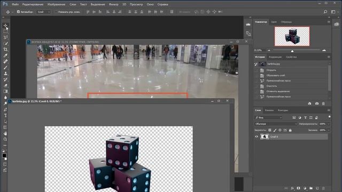Select the Zoom tool in the toolbox
This screenshot has height=192, width=342.
(5, 139)
